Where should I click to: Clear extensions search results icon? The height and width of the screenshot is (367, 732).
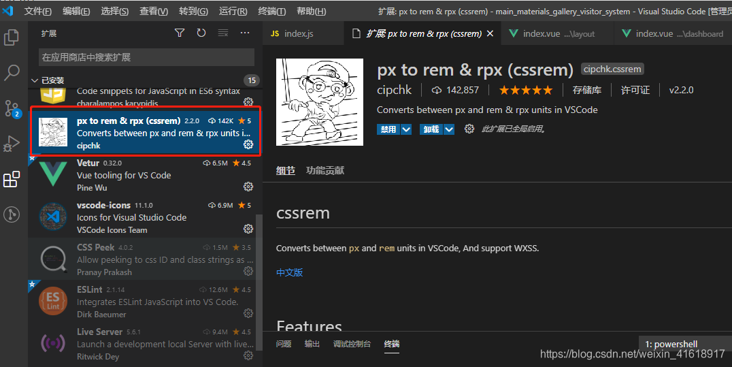click(x=223, y=33)
